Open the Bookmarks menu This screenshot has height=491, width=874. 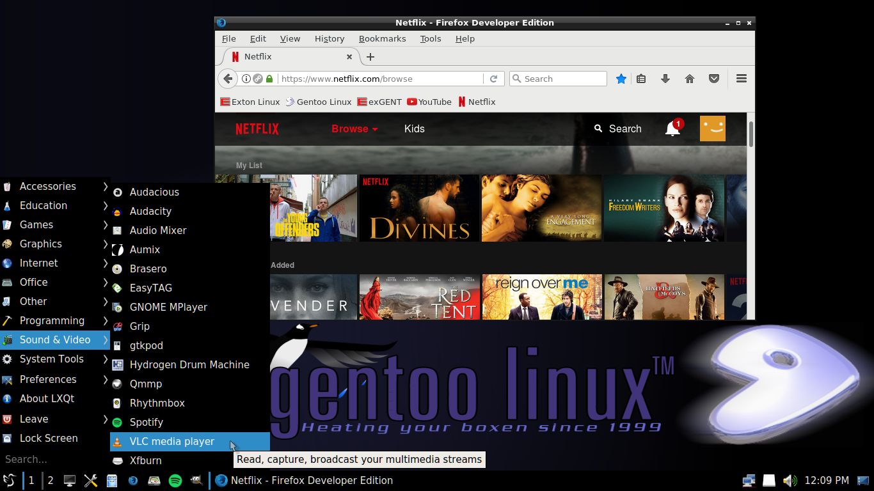click(x=382, y=38)
